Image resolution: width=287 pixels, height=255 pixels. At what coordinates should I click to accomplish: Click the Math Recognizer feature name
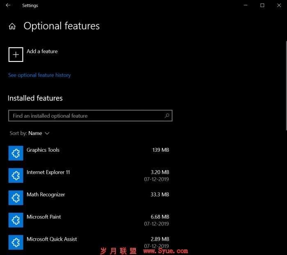46,195
